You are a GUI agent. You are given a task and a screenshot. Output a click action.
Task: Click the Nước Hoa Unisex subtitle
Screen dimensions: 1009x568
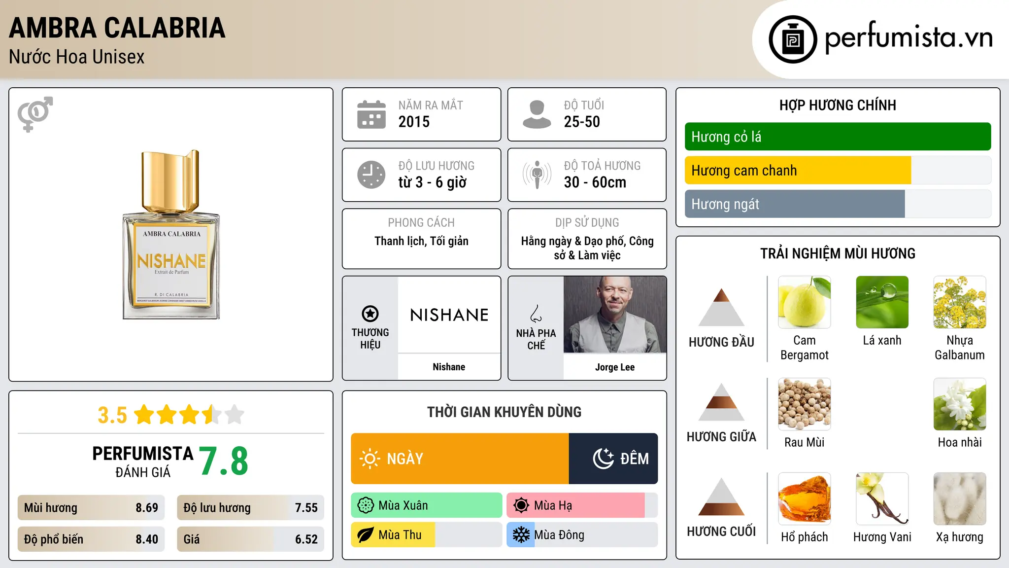tap(77, 57)
